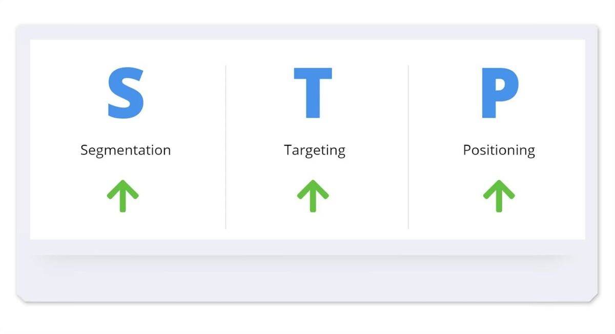Click the gray frame edge left of Segmentation

pos(23,139)
